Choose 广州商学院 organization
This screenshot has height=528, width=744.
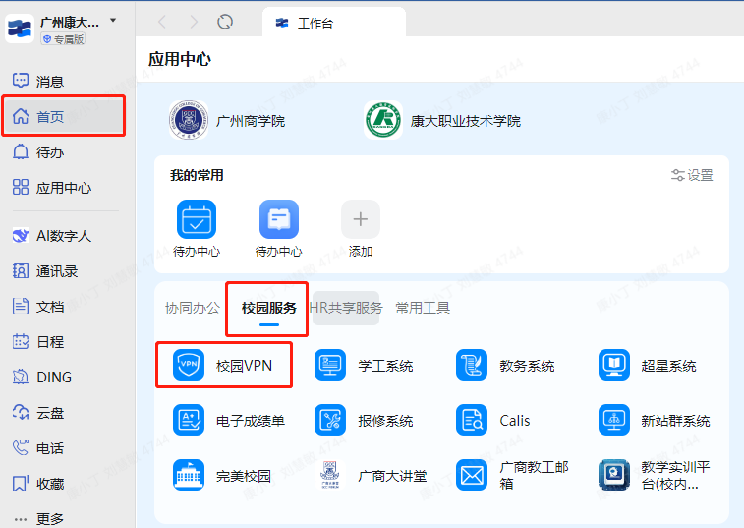227,121
